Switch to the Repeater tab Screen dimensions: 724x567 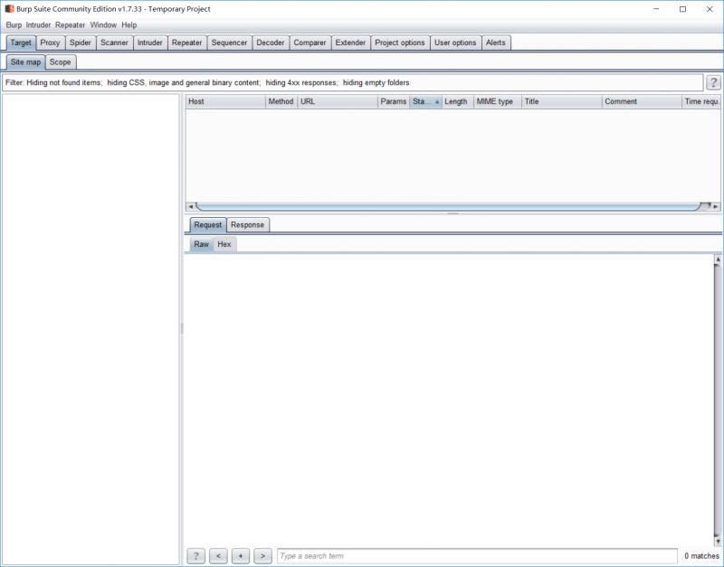click(x=186, y=43)
